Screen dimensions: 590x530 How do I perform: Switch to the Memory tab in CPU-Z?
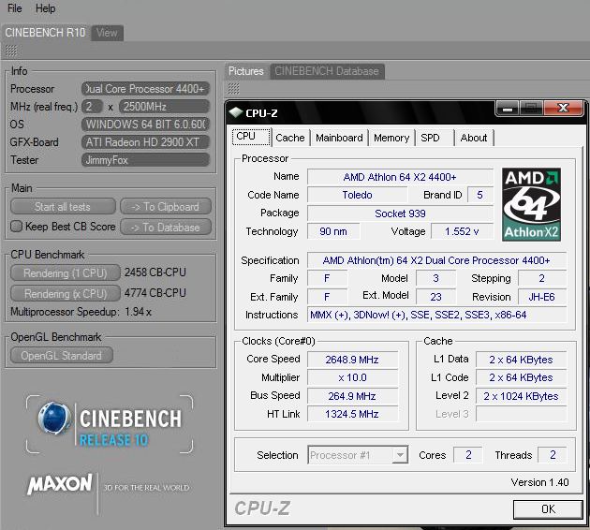(391, 138)
